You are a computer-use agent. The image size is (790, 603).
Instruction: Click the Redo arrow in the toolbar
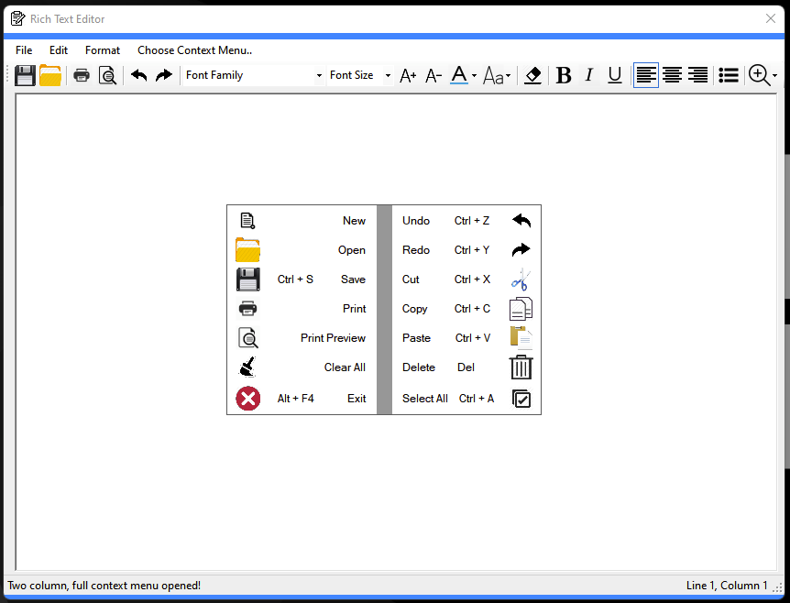click(x=164, y=75)
